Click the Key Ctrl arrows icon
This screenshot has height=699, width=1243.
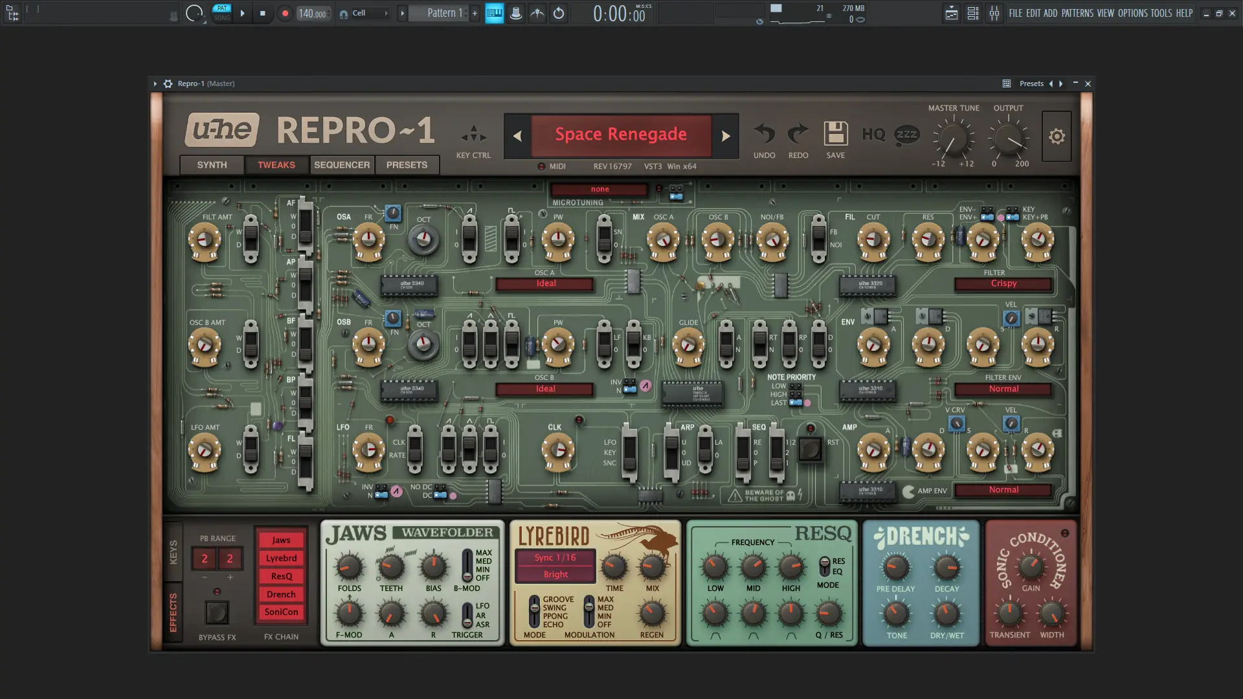(x=473, y=135)
